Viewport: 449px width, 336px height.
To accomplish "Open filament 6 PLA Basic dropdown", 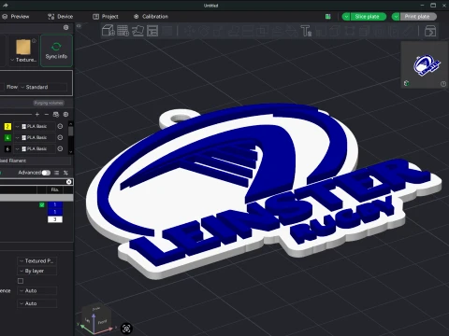I will click(x=35, y=148).
